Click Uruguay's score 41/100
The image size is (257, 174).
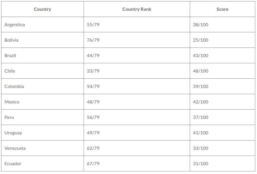click(201, 133)
